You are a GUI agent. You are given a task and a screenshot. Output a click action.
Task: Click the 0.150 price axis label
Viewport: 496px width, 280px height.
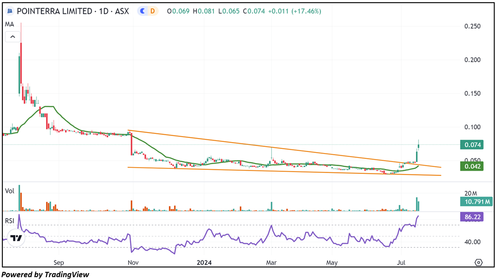click(472, 93)
